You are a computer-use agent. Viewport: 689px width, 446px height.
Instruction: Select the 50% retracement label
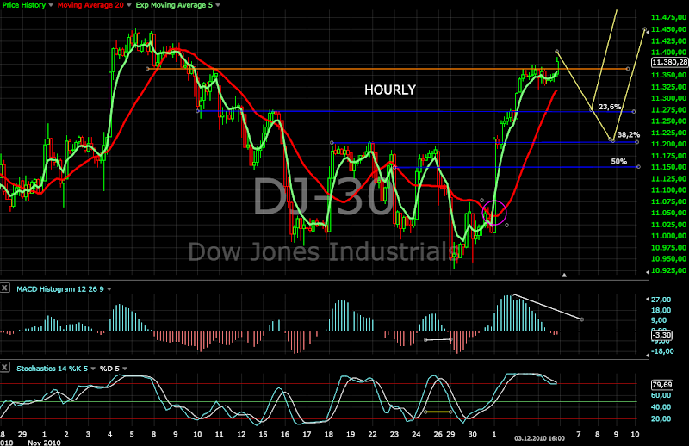click(x=618, y=162)
